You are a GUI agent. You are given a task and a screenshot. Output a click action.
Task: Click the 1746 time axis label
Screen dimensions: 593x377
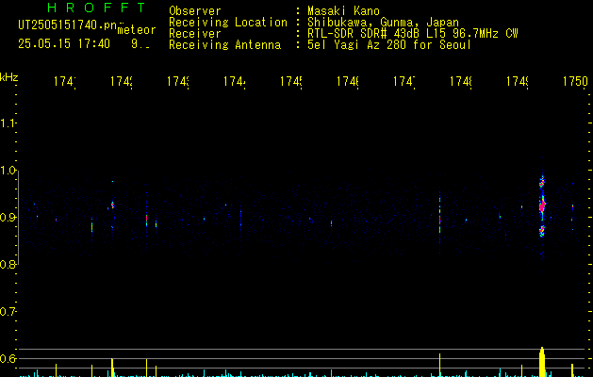click(348, 81)
